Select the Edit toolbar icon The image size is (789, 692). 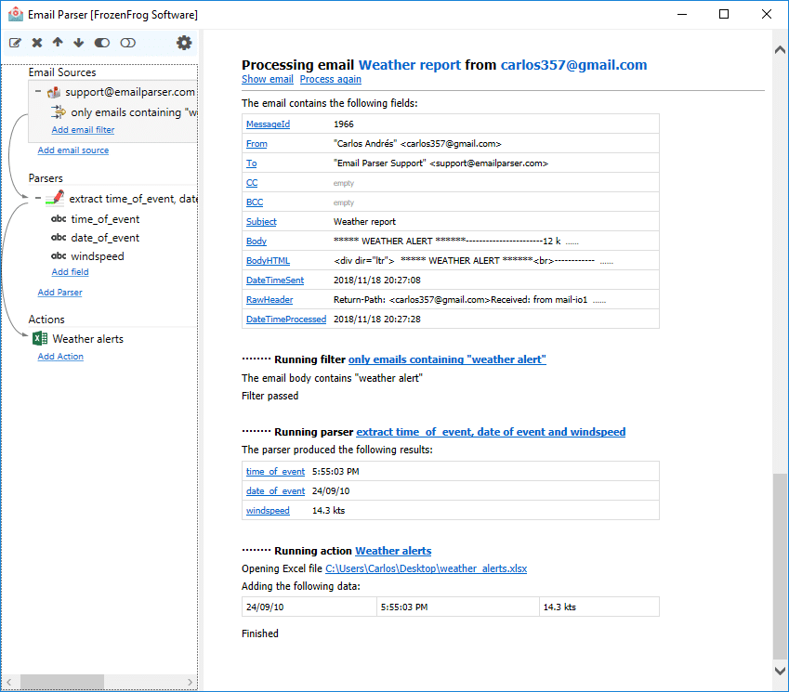[15, 42]
